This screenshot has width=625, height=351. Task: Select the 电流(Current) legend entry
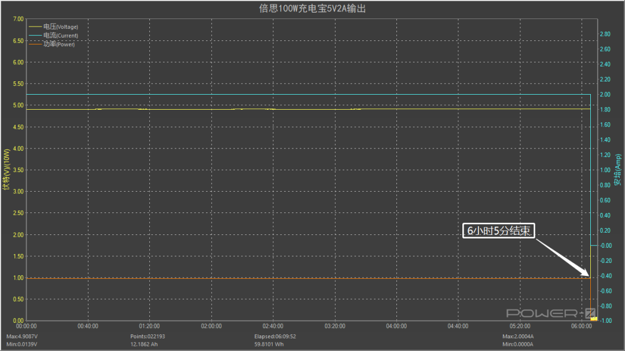click(53, 35)
